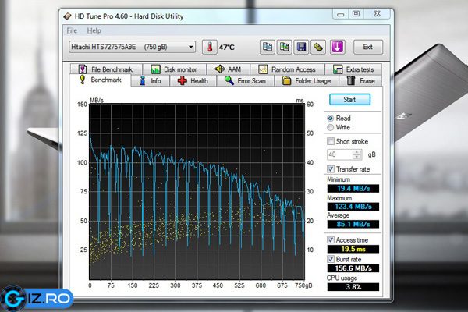
Task: Open the Folder Usage tab
Action: (307, 80)
